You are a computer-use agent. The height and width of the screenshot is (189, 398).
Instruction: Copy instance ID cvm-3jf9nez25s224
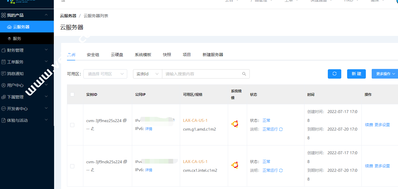click(x=125, y=121)
